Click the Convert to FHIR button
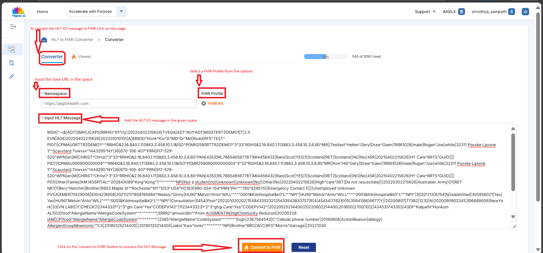The image size is (543, 253). tap(262, 247)
